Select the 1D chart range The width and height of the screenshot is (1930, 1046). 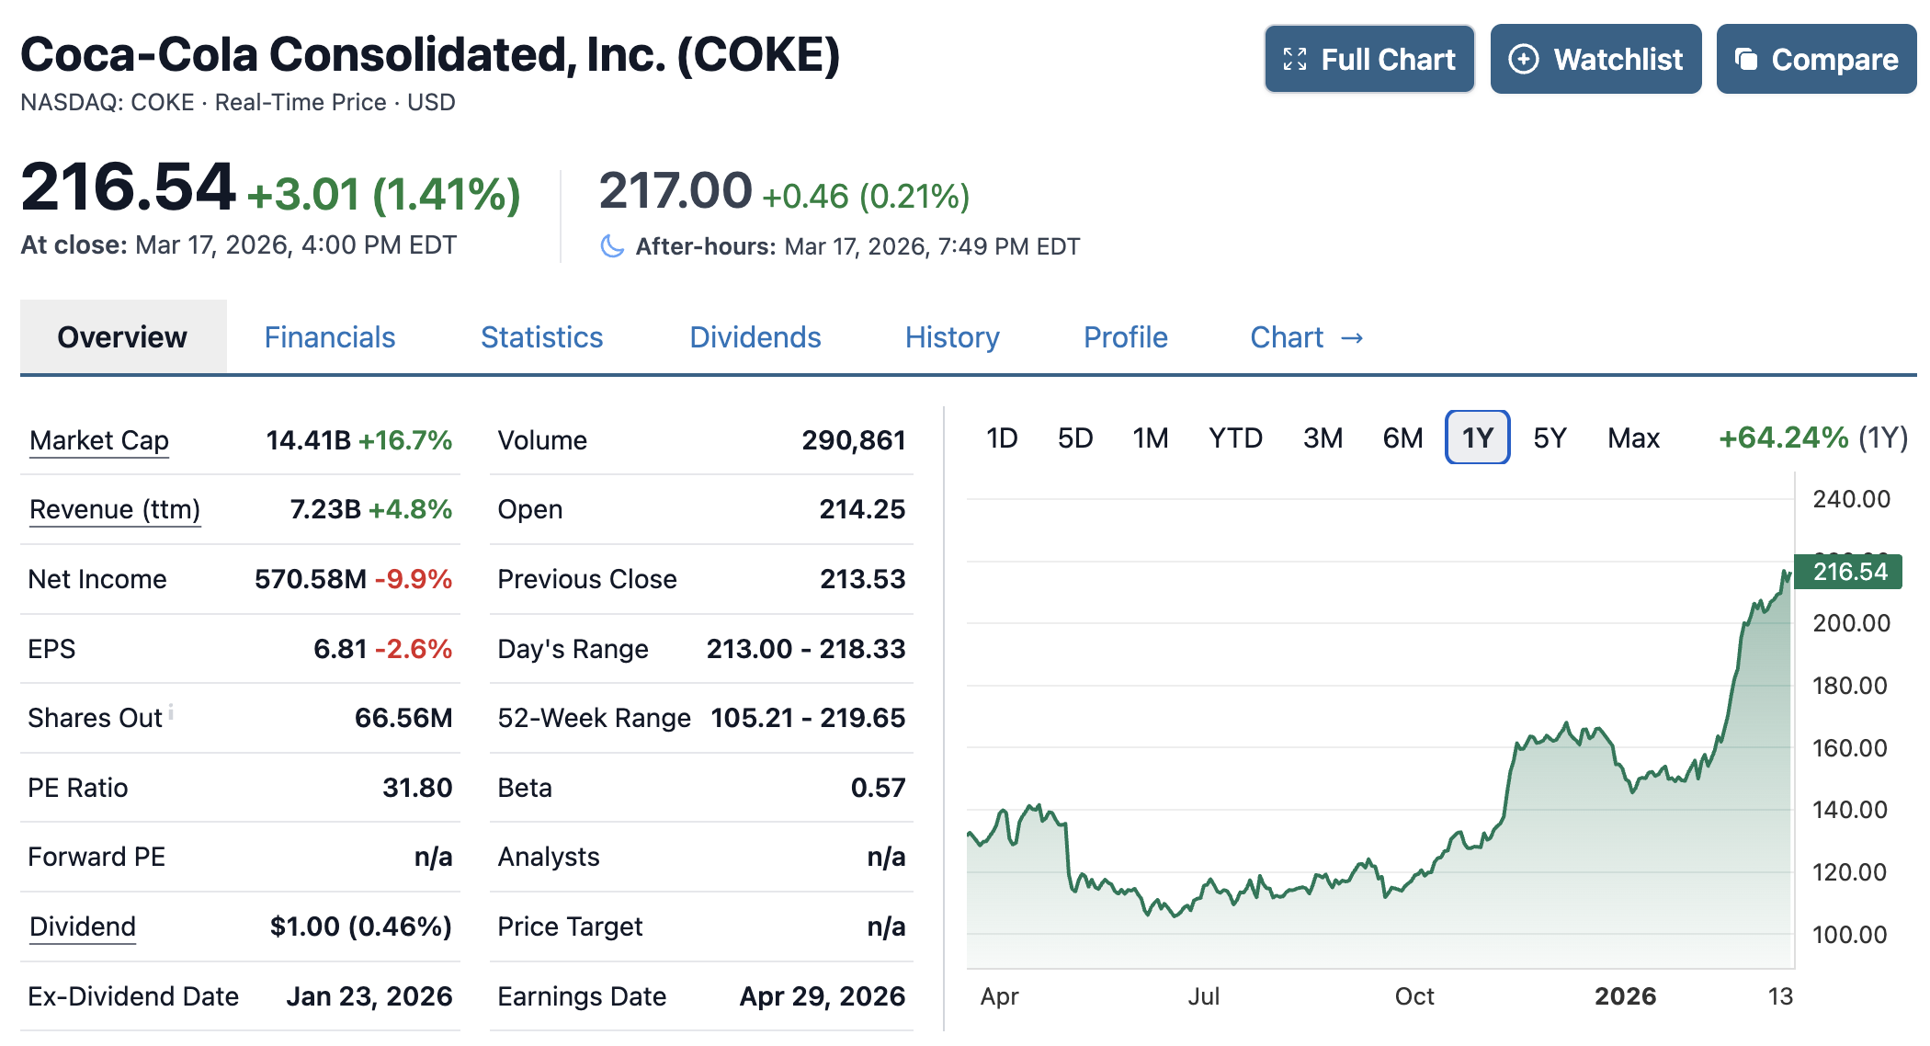(1002, 438)
